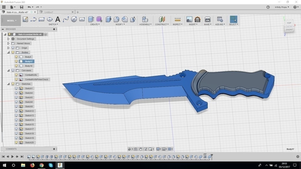Screen dimensions: 301x169
Task: Toggle visibility bulb for Body17
Action: (16, 62)
